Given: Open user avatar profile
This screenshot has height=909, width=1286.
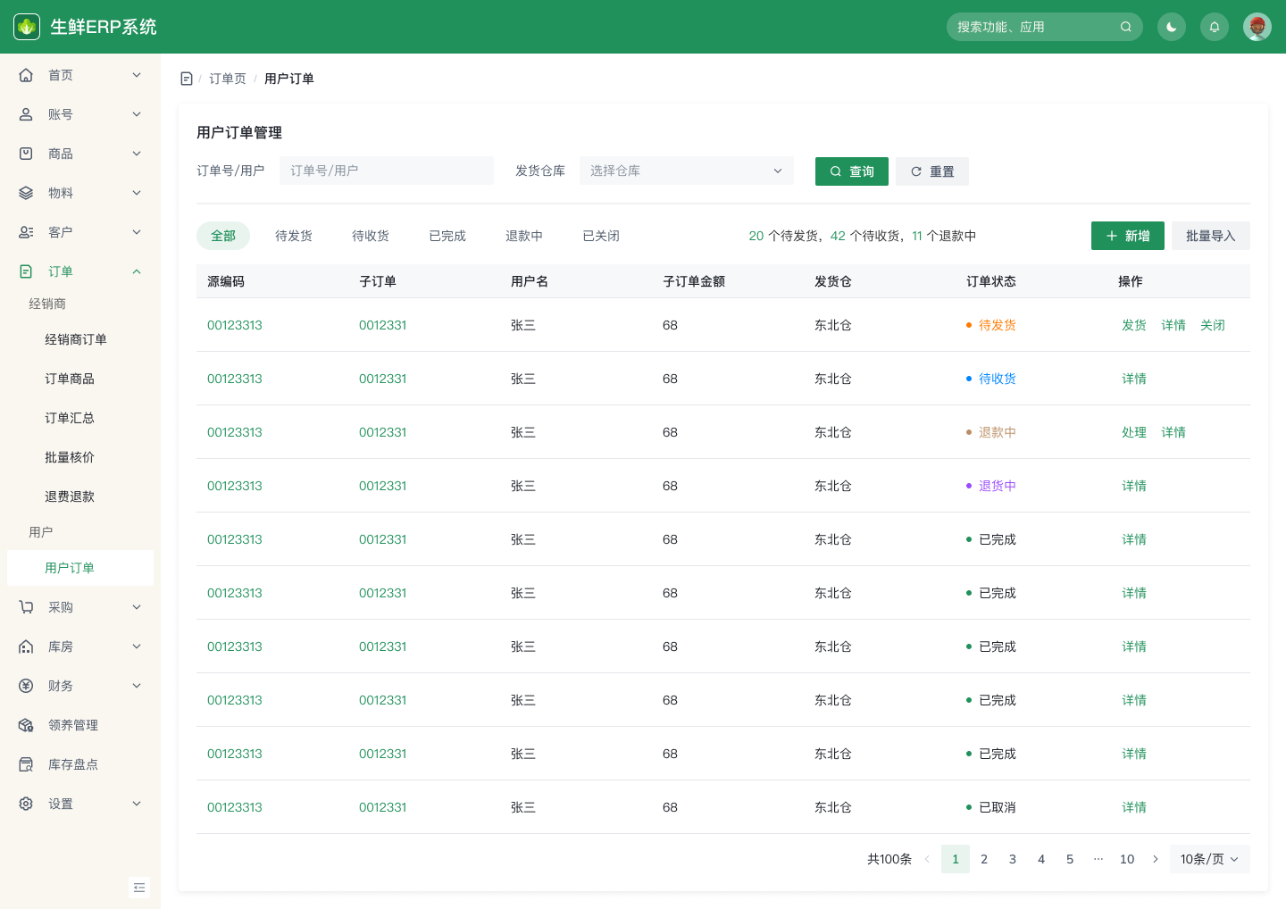Looking at the screenshot, I should pos(1257,27).
